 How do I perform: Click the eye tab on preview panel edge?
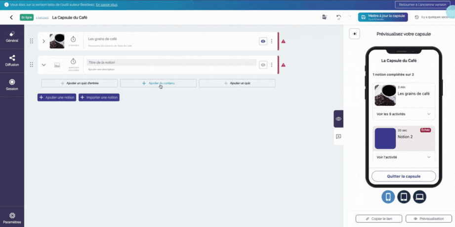[x=338, y=119]
